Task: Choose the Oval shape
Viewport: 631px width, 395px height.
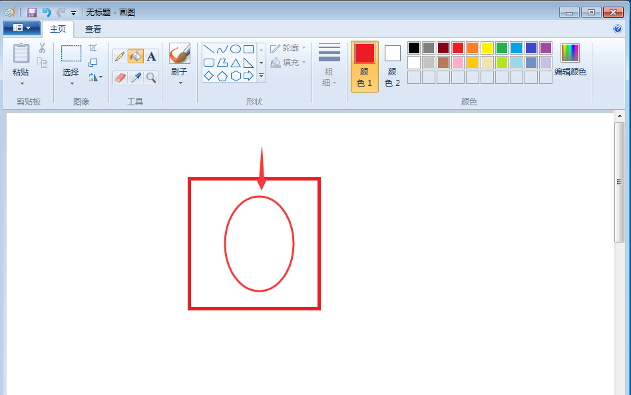Action: pyautogui.click(x=236, y=49)
